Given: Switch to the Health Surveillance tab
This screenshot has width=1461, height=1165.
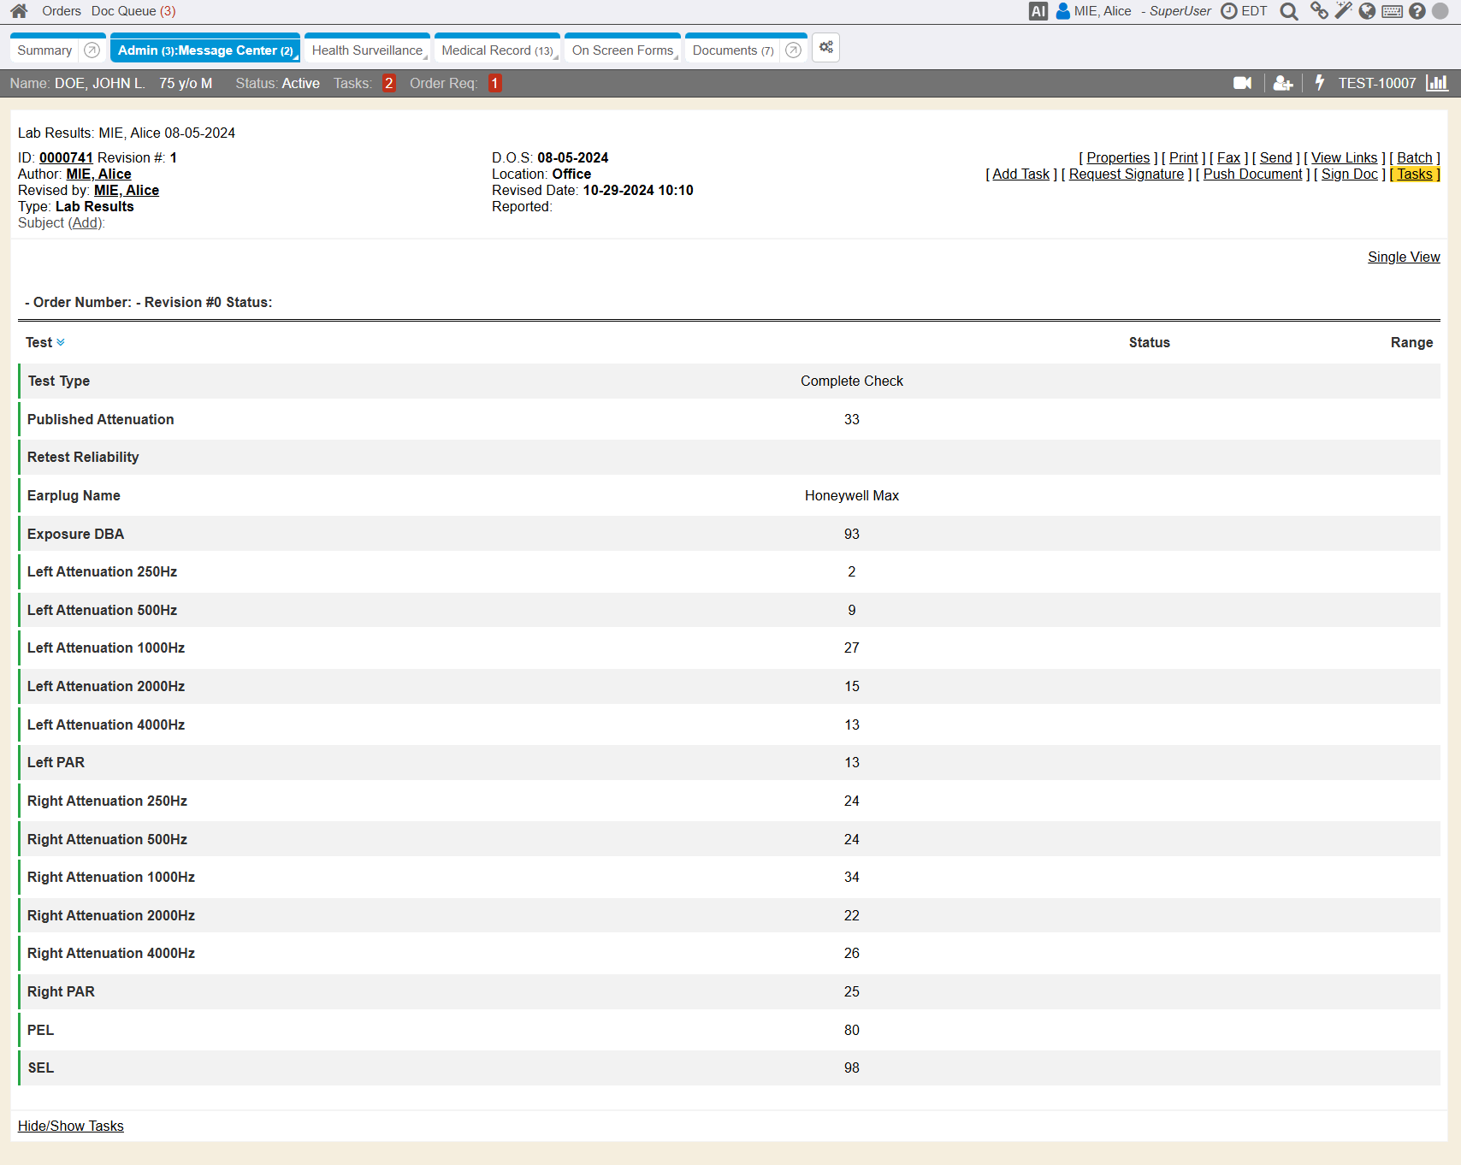Looking at the screenshot, I should (x=367, y=50).
